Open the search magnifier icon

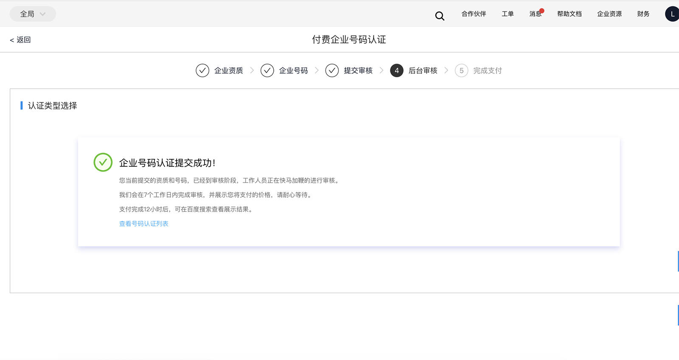440,16
